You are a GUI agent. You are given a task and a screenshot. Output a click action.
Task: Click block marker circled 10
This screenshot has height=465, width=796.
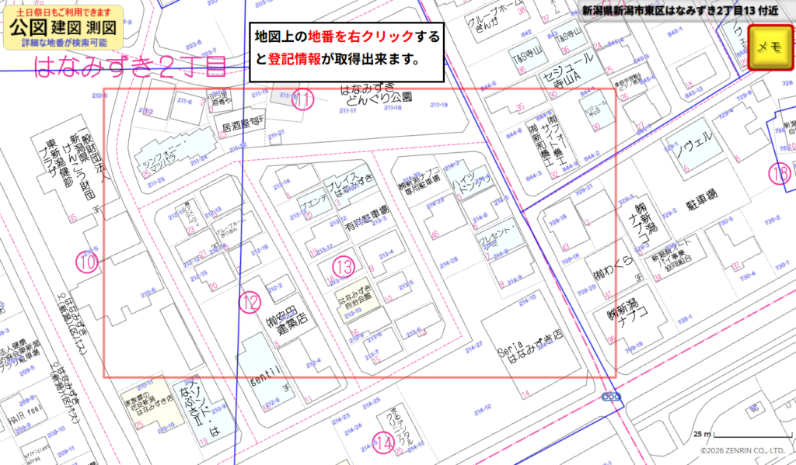tap(87, 262)
